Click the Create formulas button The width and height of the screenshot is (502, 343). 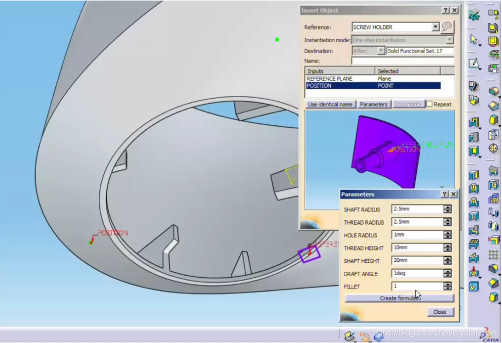tap(399, 298)
